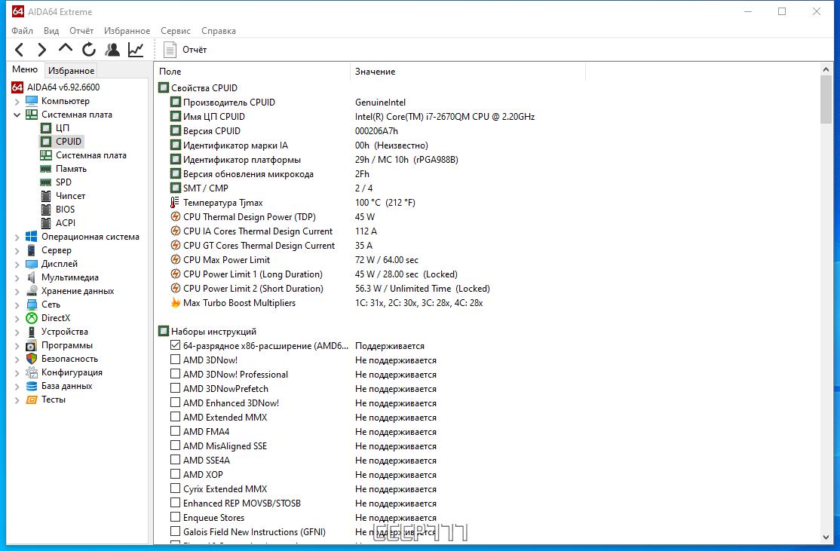The height and width of the screenshot is (551, 840).
Task: Toggle the AMD FMA4 checkbox
Action: point(176,432)
